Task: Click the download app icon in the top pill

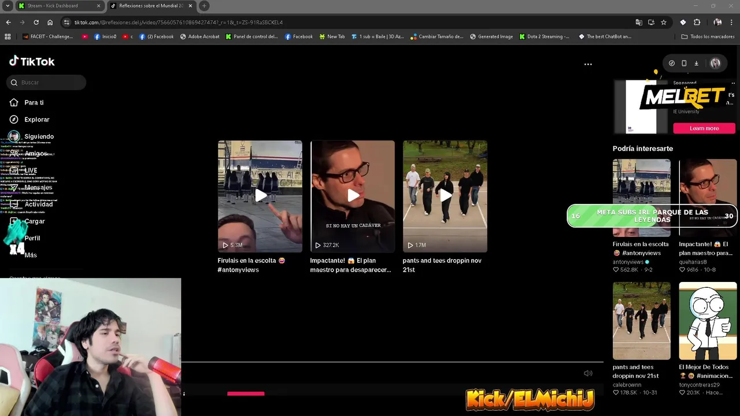Action: tap(697, 63)
